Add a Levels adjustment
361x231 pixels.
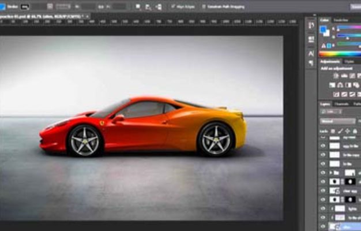point(344,76)
